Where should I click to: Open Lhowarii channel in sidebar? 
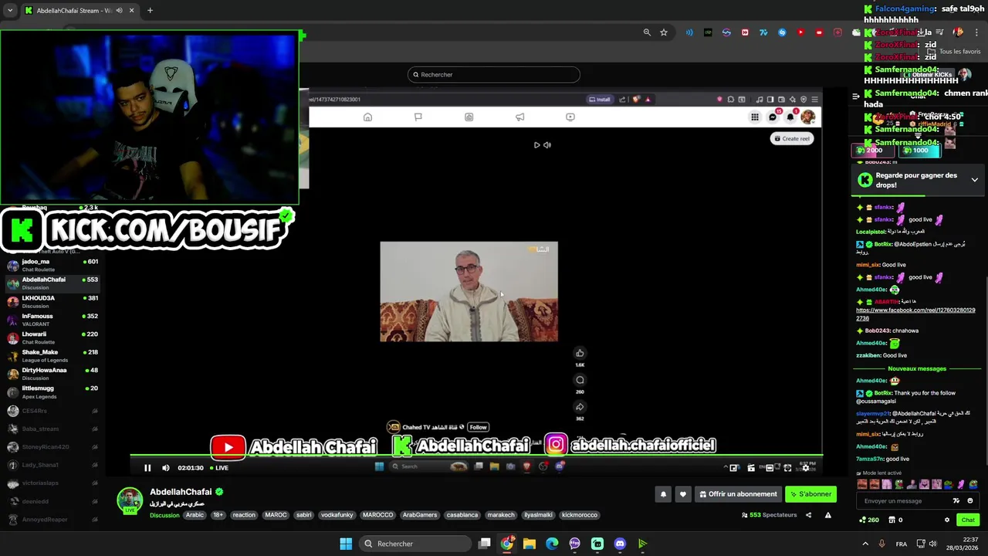52,337
